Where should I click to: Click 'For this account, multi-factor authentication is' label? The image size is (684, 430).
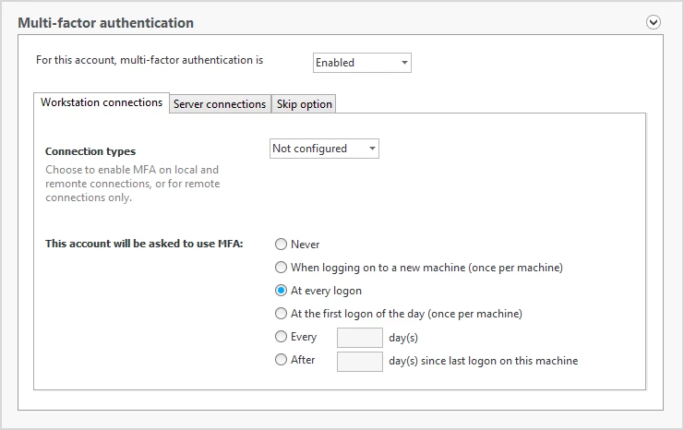pyautogui.click(x=150, y=60)
